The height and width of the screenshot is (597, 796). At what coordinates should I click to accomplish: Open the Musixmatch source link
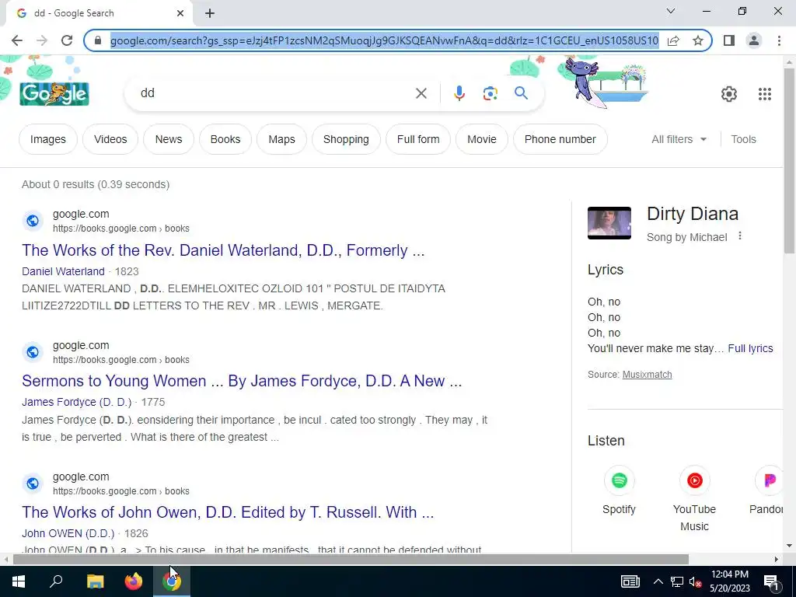click(x=647, y=375)
